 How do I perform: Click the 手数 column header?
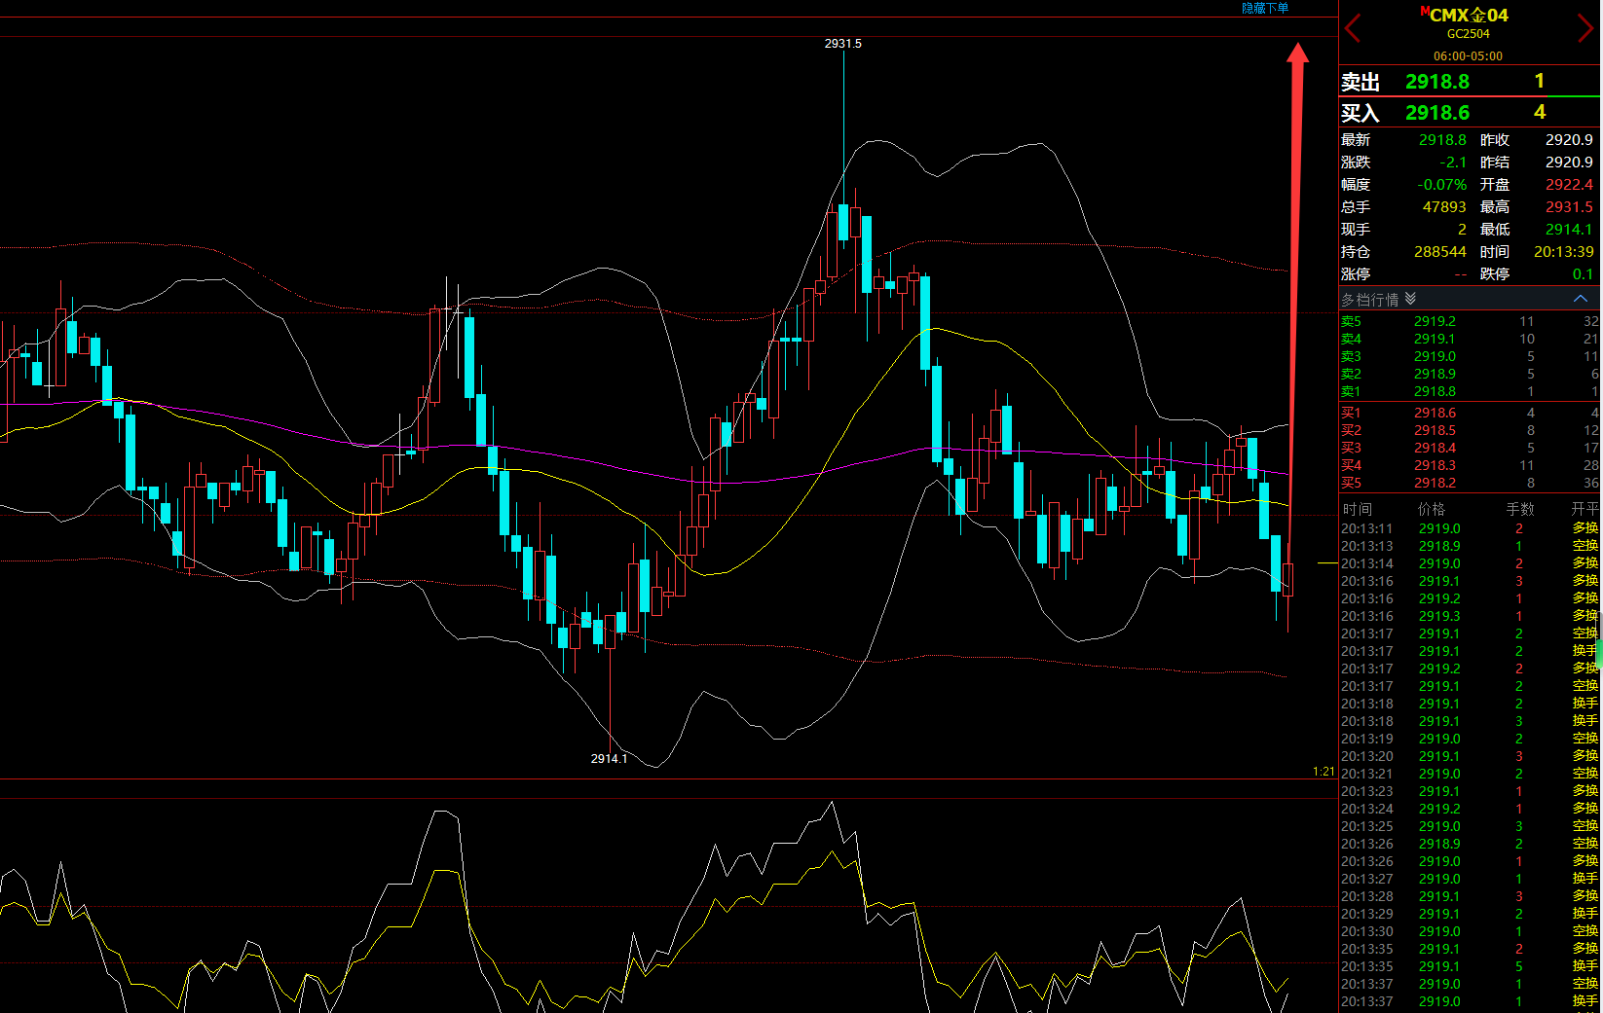[x=1520, y=509]
